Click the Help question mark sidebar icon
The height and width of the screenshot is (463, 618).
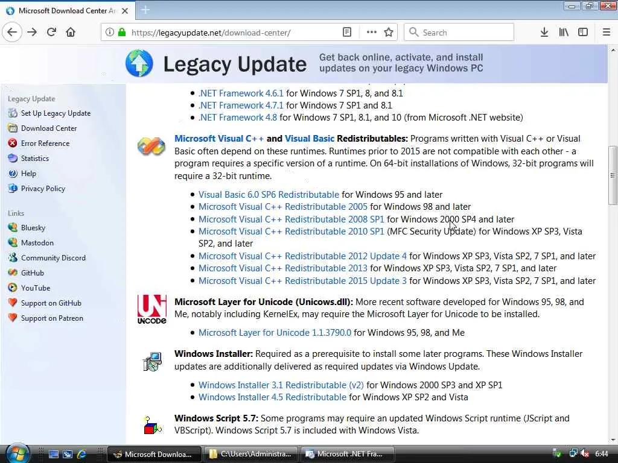13,173
